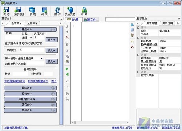Screen dimensions: 182x131
Task: Expand the 颜色/图形命令 section
Action: pyautogui.click(x=53, y=99)
